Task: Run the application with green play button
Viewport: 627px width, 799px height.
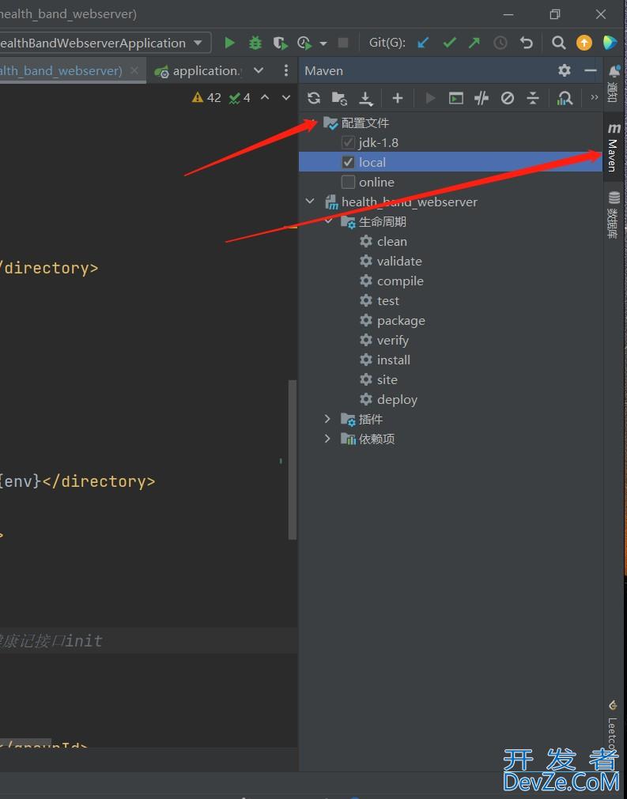Action: pyautogui.click(x=229, y=43)
